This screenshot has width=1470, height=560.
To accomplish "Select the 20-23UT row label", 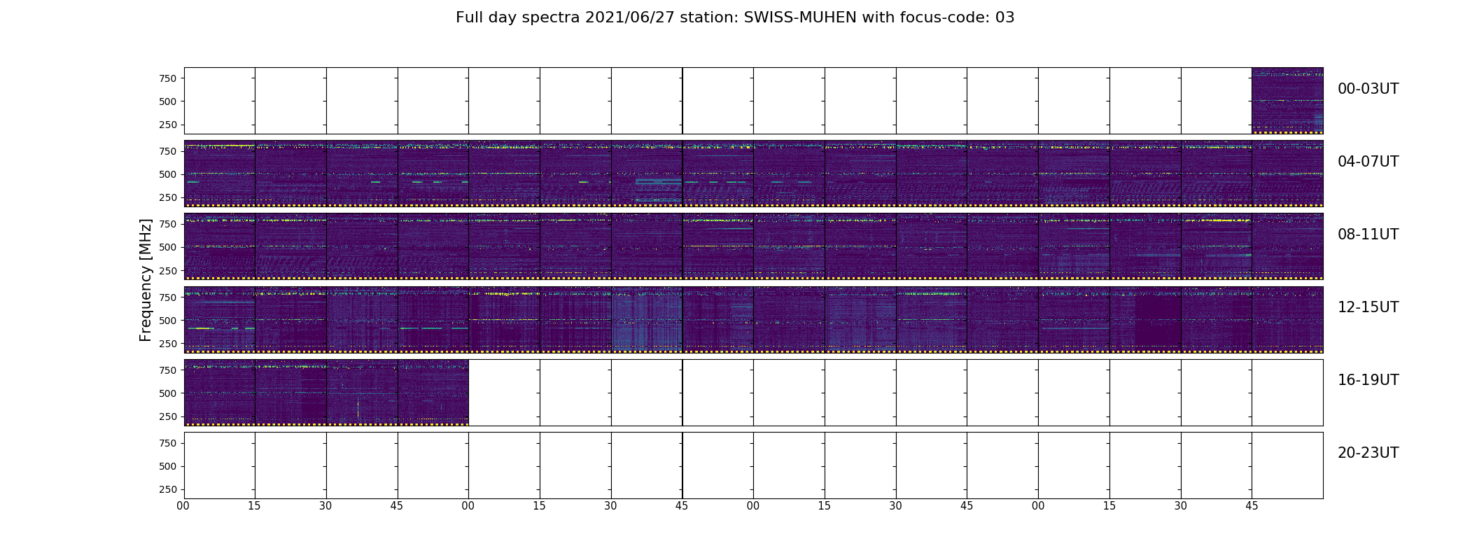I will pyautogui.click(x=1368, y=453).
